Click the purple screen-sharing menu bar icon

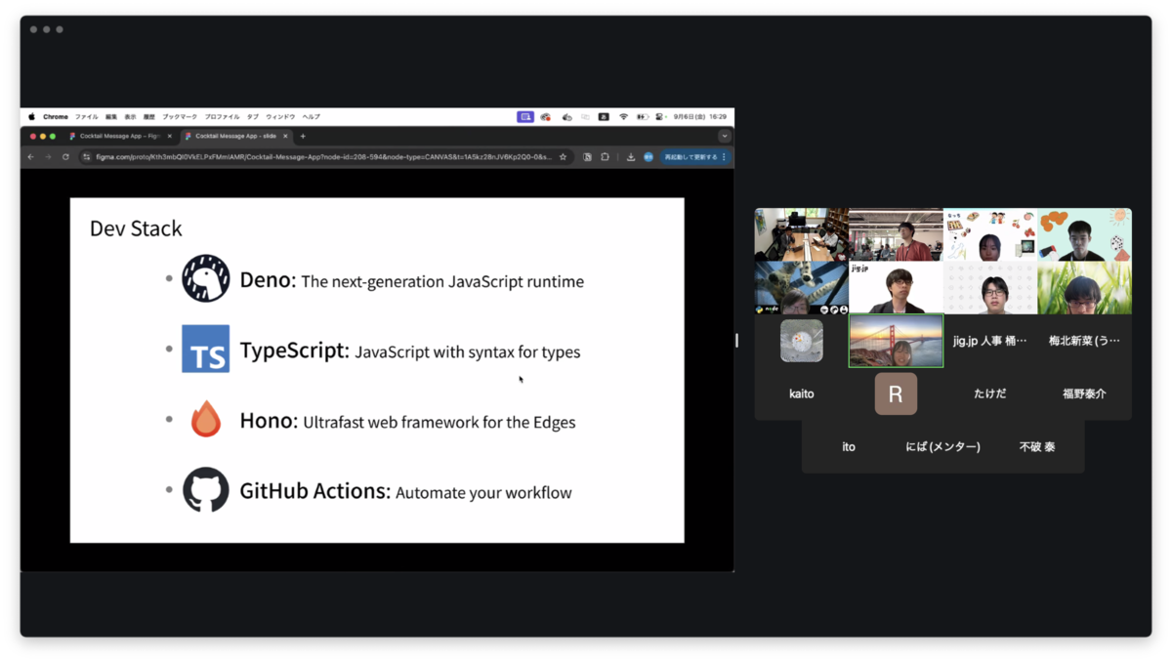(x=525, y=116)
